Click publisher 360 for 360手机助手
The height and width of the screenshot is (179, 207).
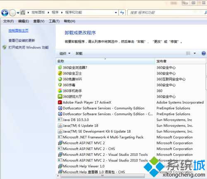pos(159,91)
